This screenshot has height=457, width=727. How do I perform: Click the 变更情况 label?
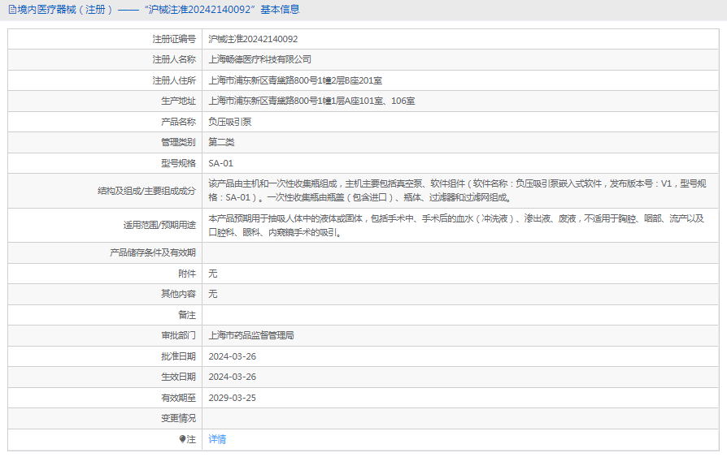tap(178, 419)
